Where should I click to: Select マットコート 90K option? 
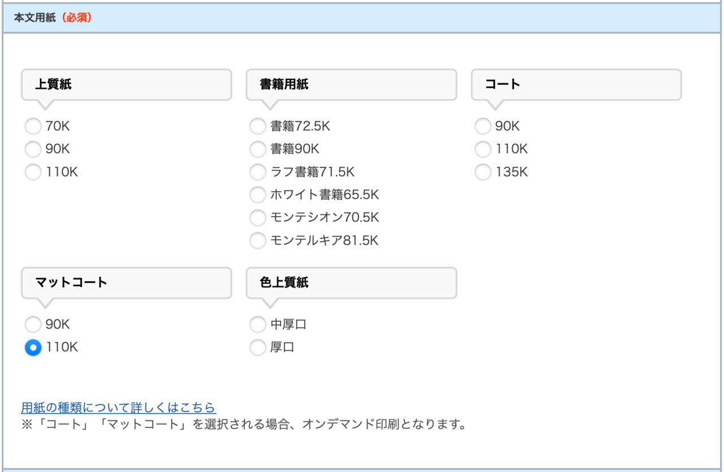point(33,325)
